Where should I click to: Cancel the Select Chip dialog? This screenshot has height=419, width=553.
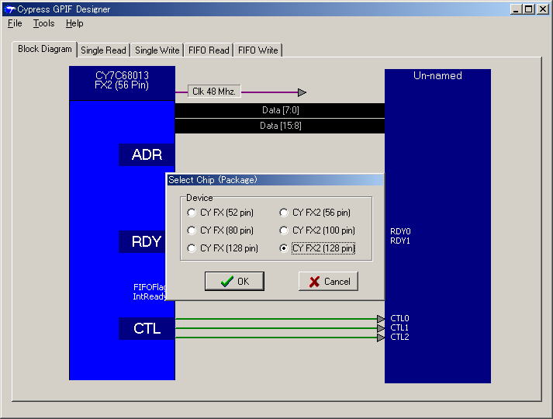tap(328, 281)
